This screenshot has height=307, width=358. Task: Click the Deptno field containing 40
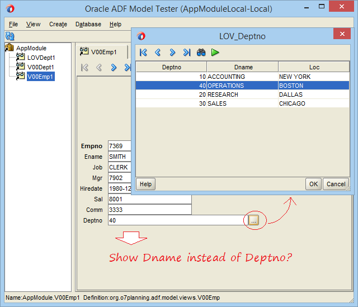pyautogui.click(x=178, y=220)
